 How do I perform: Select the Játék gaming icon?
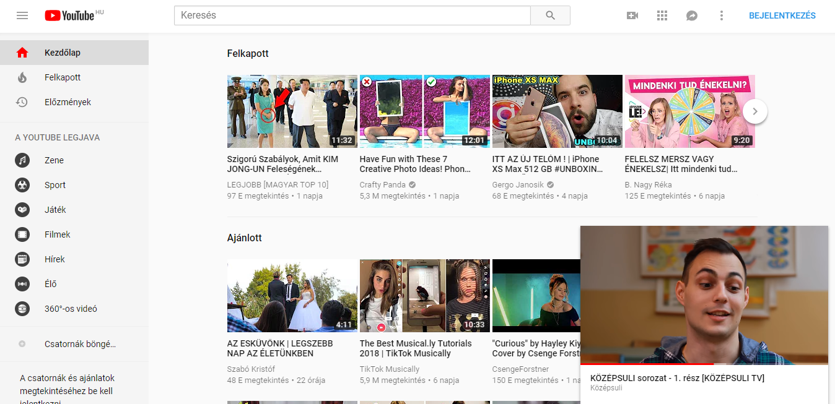tap(22, 210)
